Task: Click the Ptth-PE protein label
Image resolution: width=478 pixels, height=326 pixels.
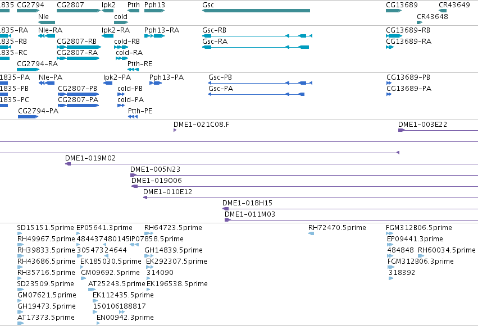Action: [140, 111]
